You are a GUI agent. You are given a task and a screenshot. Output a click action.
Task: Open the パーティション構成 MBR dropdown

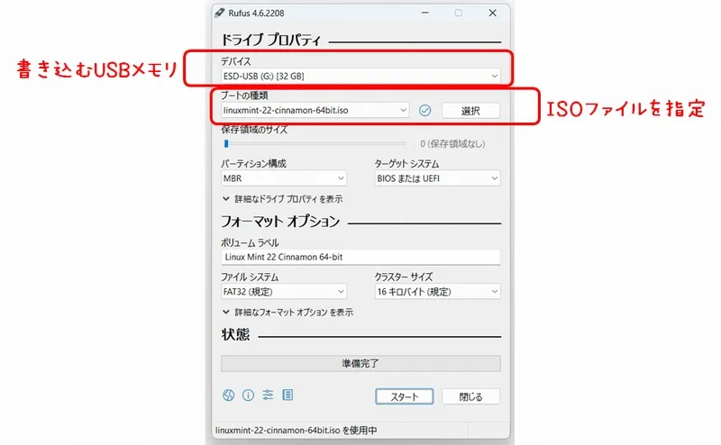pos(283,178)
